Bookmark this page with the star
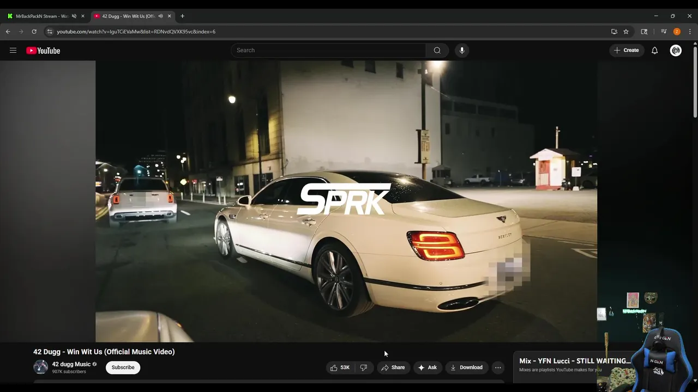This screenshot has width=698, height=392. coord(626,32)
